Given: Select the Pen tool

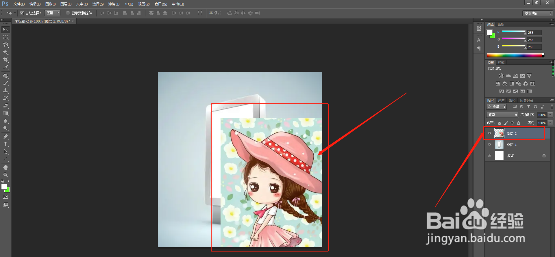Looking at the screenshot, I should coord(5,136).
